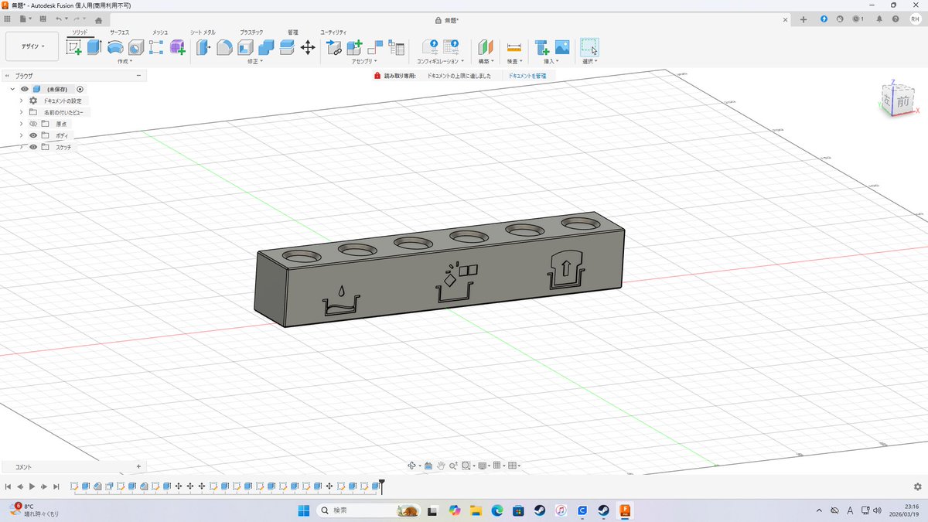The width and height of the screenshot is (928, 522).
Task: Play the timeline history
Action: (32, 486)
